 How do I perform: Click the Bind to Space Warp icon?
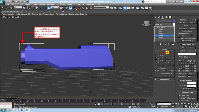(x=11, y=8)
